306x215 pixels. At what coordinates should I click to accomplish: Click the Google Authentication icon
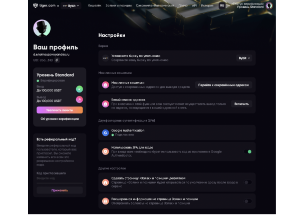pos(105,132)
